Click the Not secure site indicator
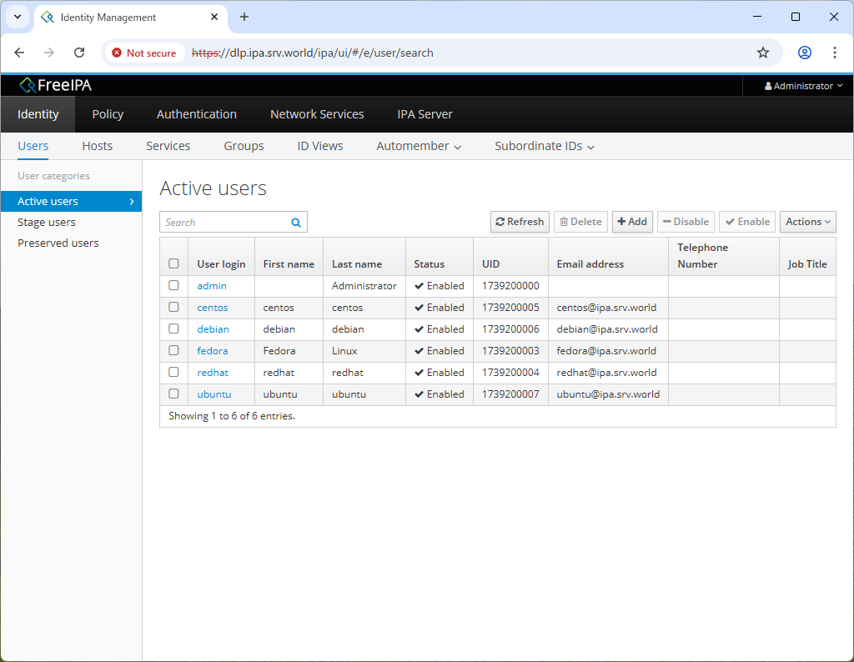Viewport: 854px width, 662px height. pos(144,53)
